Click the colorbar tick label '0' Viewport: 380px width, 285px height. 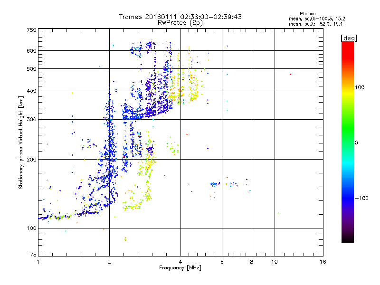point(356,143)
